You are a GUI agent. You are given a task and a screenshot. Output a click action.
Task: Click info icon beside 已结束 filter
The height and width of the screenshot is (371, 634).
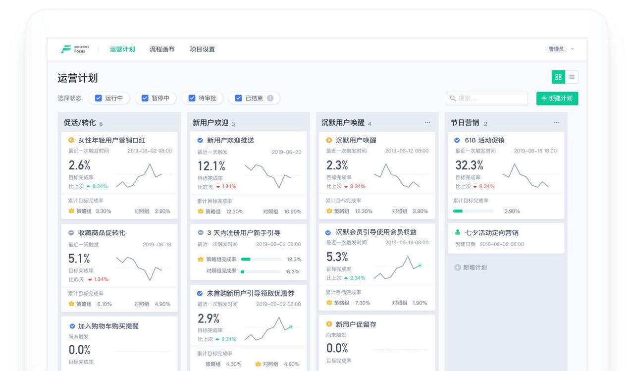pyautogui.click(x=270, y=98)
